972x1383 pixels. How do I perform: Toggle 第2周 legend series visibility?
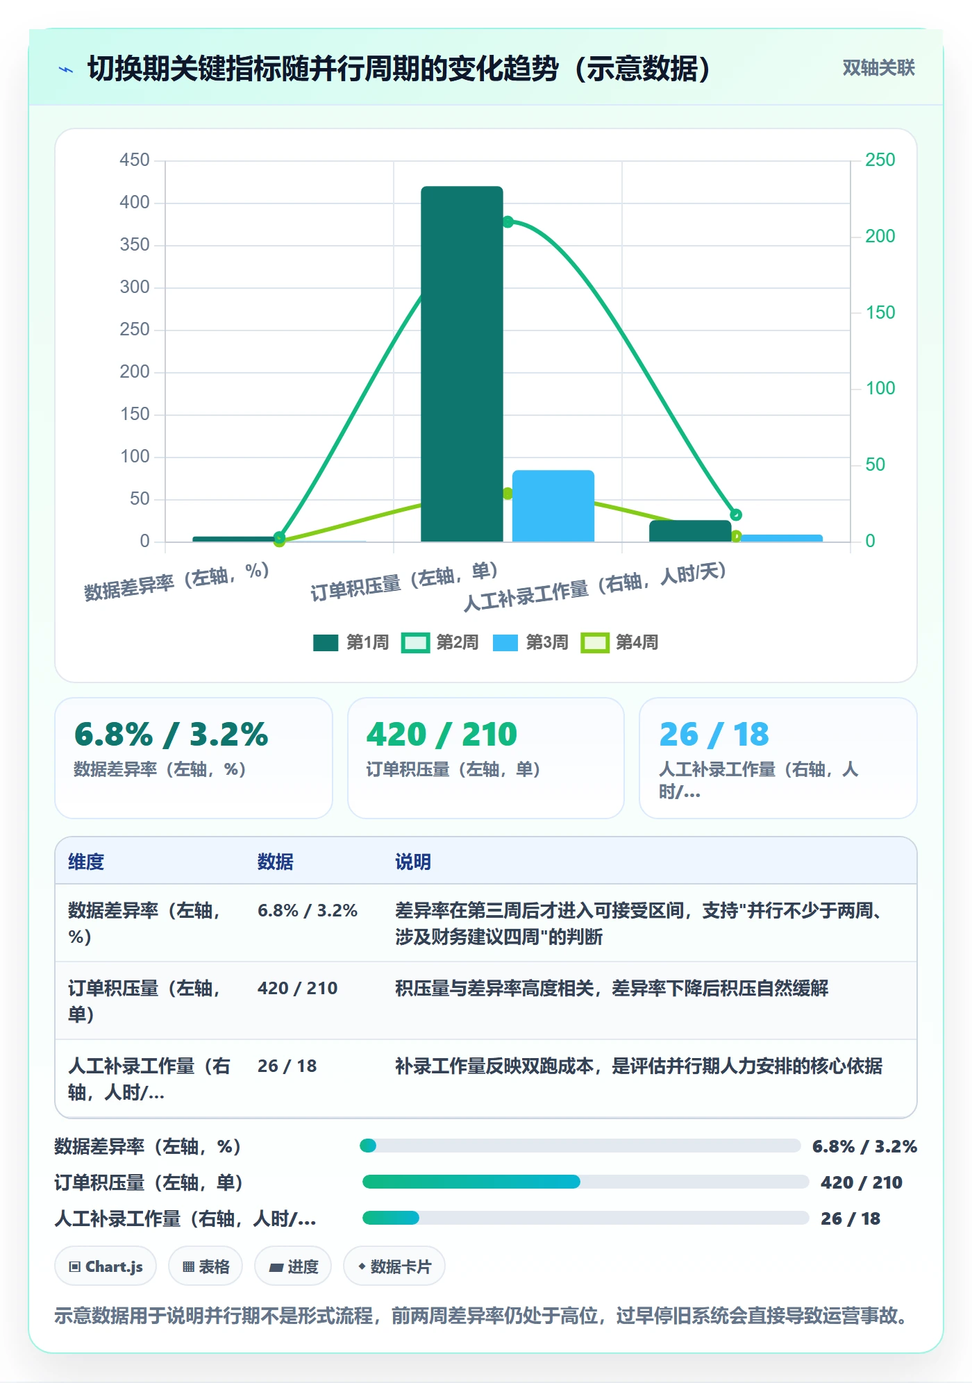(415, 642)
